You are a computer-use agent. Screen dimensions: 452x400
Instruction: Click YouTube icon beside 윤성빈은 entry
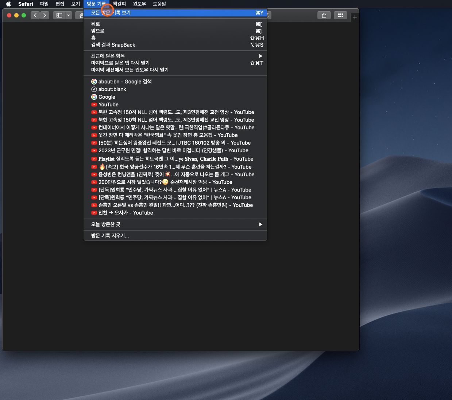(94, 174)
